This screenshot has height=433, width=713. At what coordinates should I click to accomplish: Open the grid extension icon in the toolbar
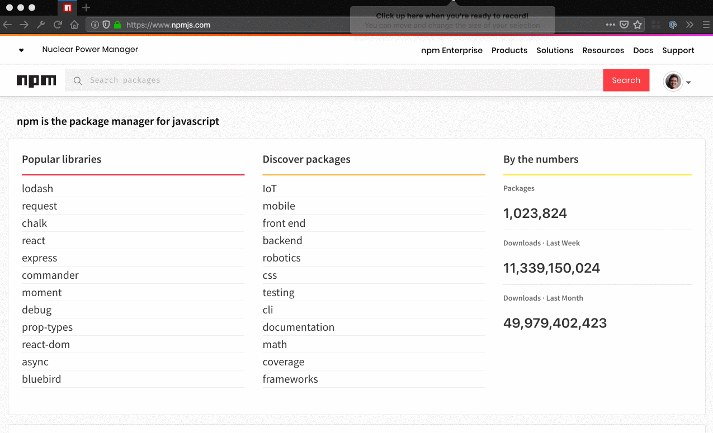(656, 25)
